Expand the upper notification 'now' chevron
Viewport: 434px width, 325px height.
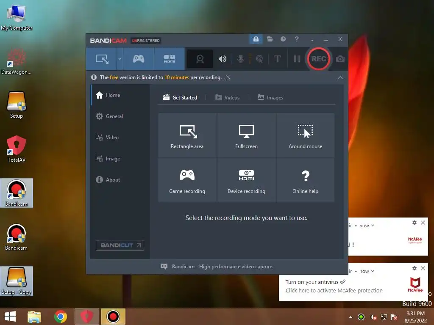(373, 226)
